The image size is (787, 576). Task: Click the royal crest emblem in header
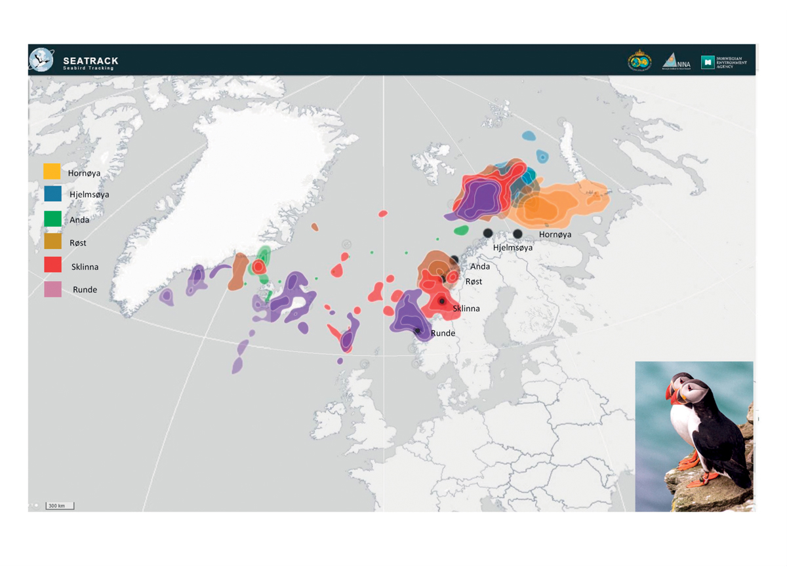coord(639,61)
